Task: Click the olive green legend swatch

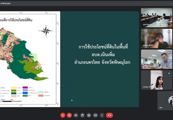Action: click(14, 91)
